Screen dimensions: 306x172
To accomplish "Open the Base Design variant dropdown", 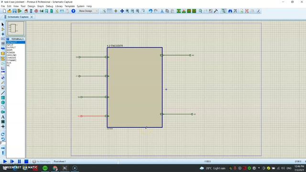I will coord(88,11).
